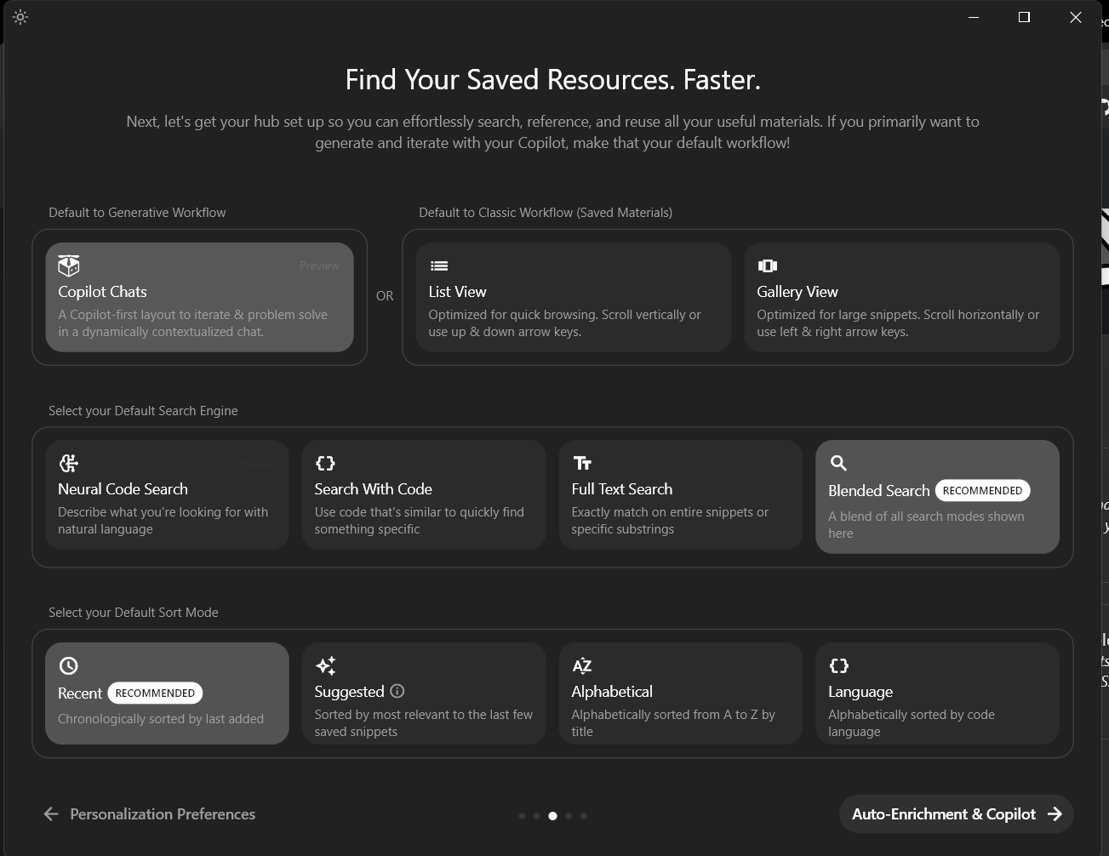Click the Full Text Search Tt icon

(583, 462)
